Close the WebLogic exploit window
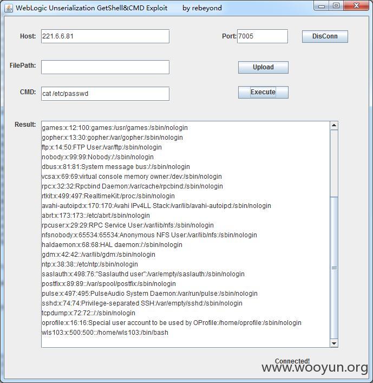The height and width of the screenshot is (383, 373). 356,6
